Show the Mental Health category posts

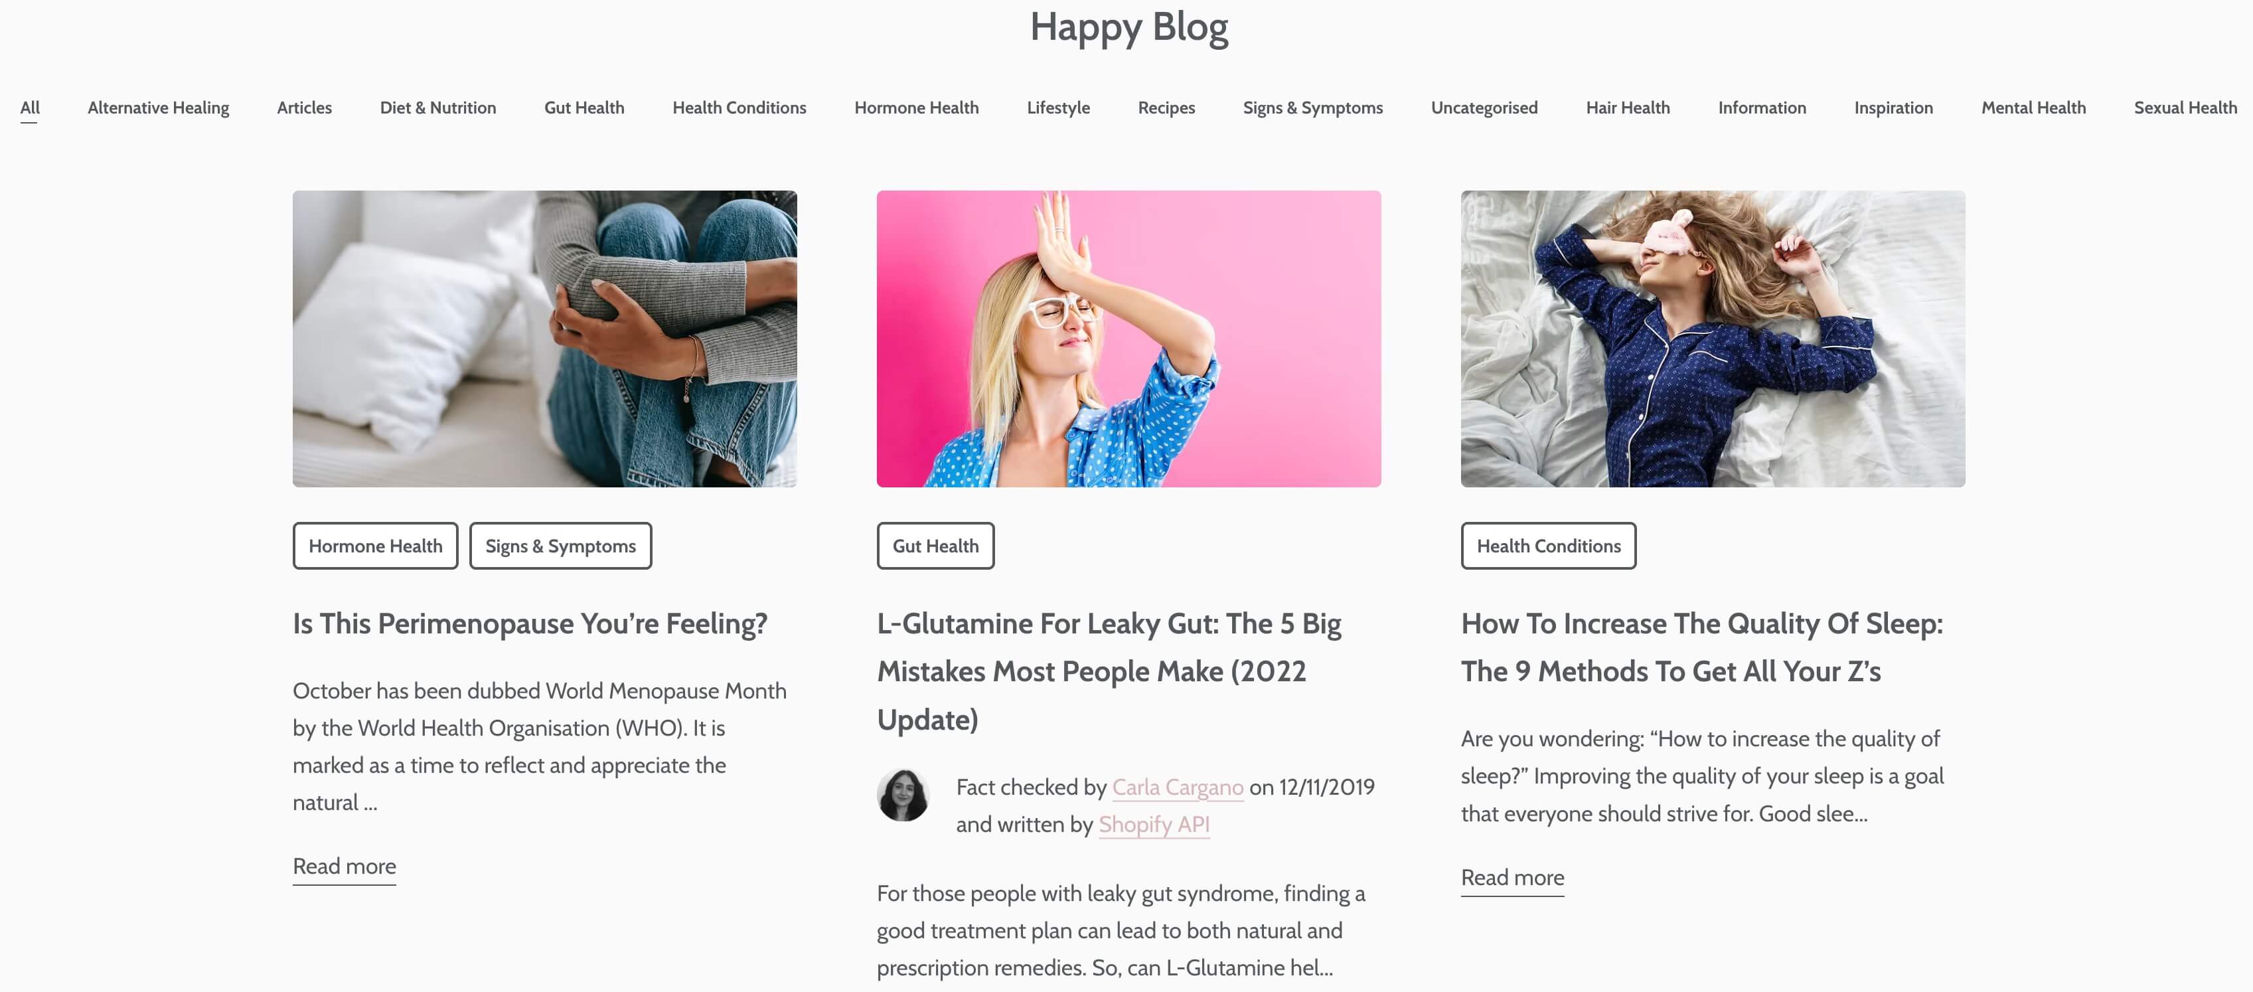2033,108
